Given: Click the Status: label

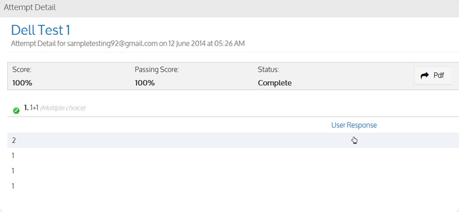Looking at the screenshot, I should coord(268,70).
